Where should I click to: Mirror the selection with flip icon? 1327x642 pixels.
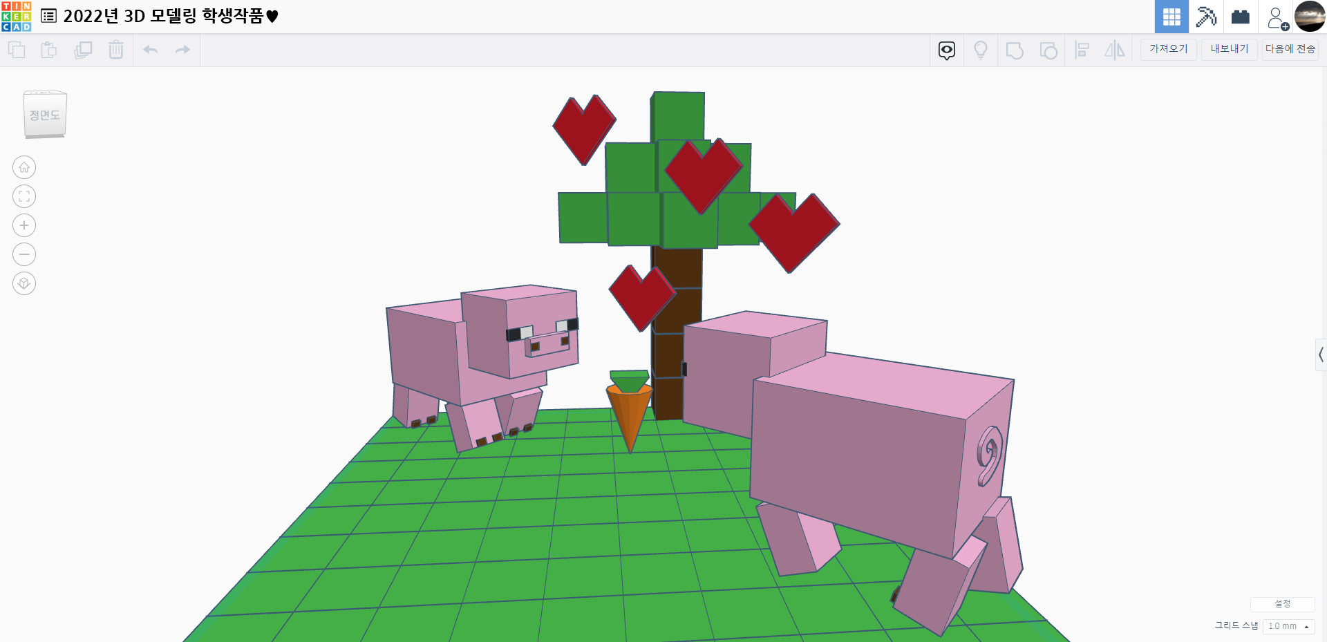point(1115,50)
